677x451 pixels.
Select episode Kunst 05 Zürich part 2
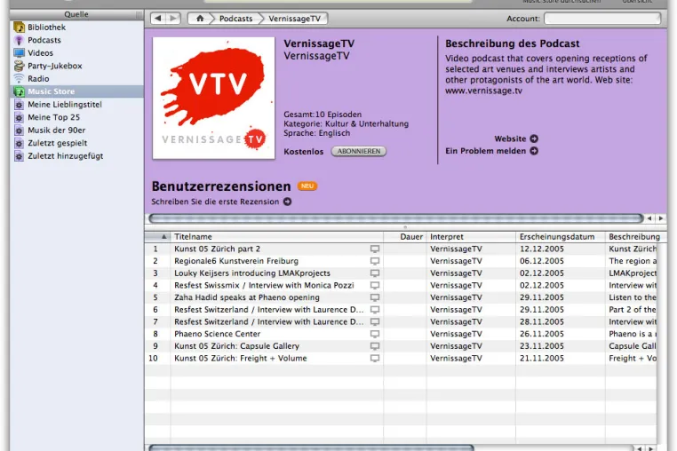pyautogui.click(x=217, y=249)
